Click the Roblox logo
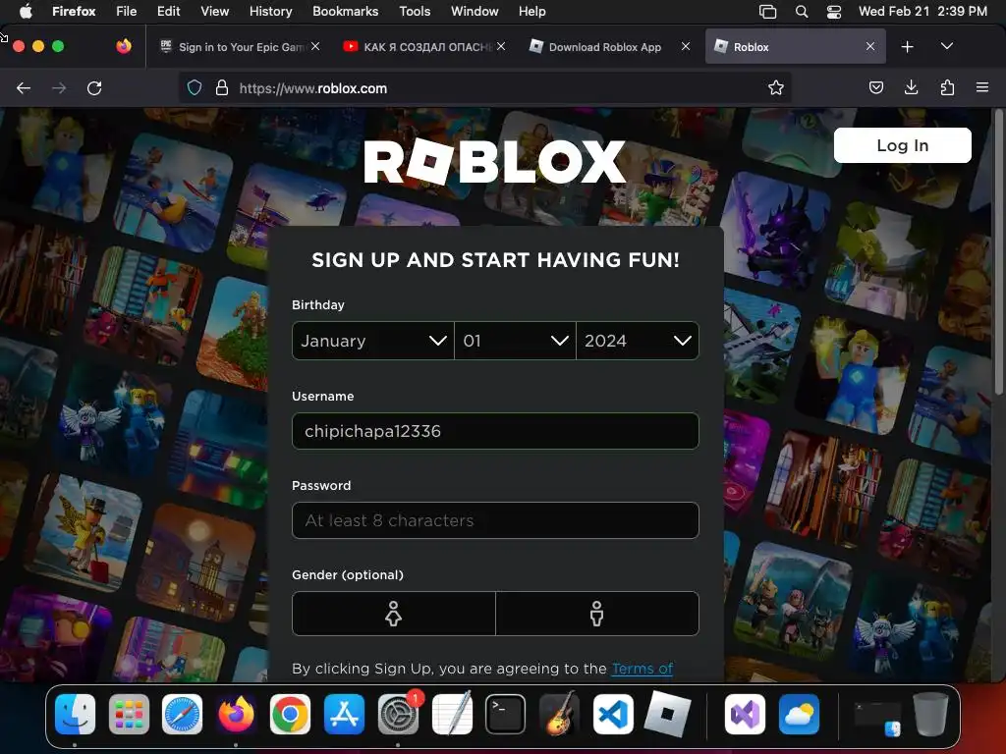The height and width of the screenshot is (754, 1006). pyautogui.click(x=495, y=161)
